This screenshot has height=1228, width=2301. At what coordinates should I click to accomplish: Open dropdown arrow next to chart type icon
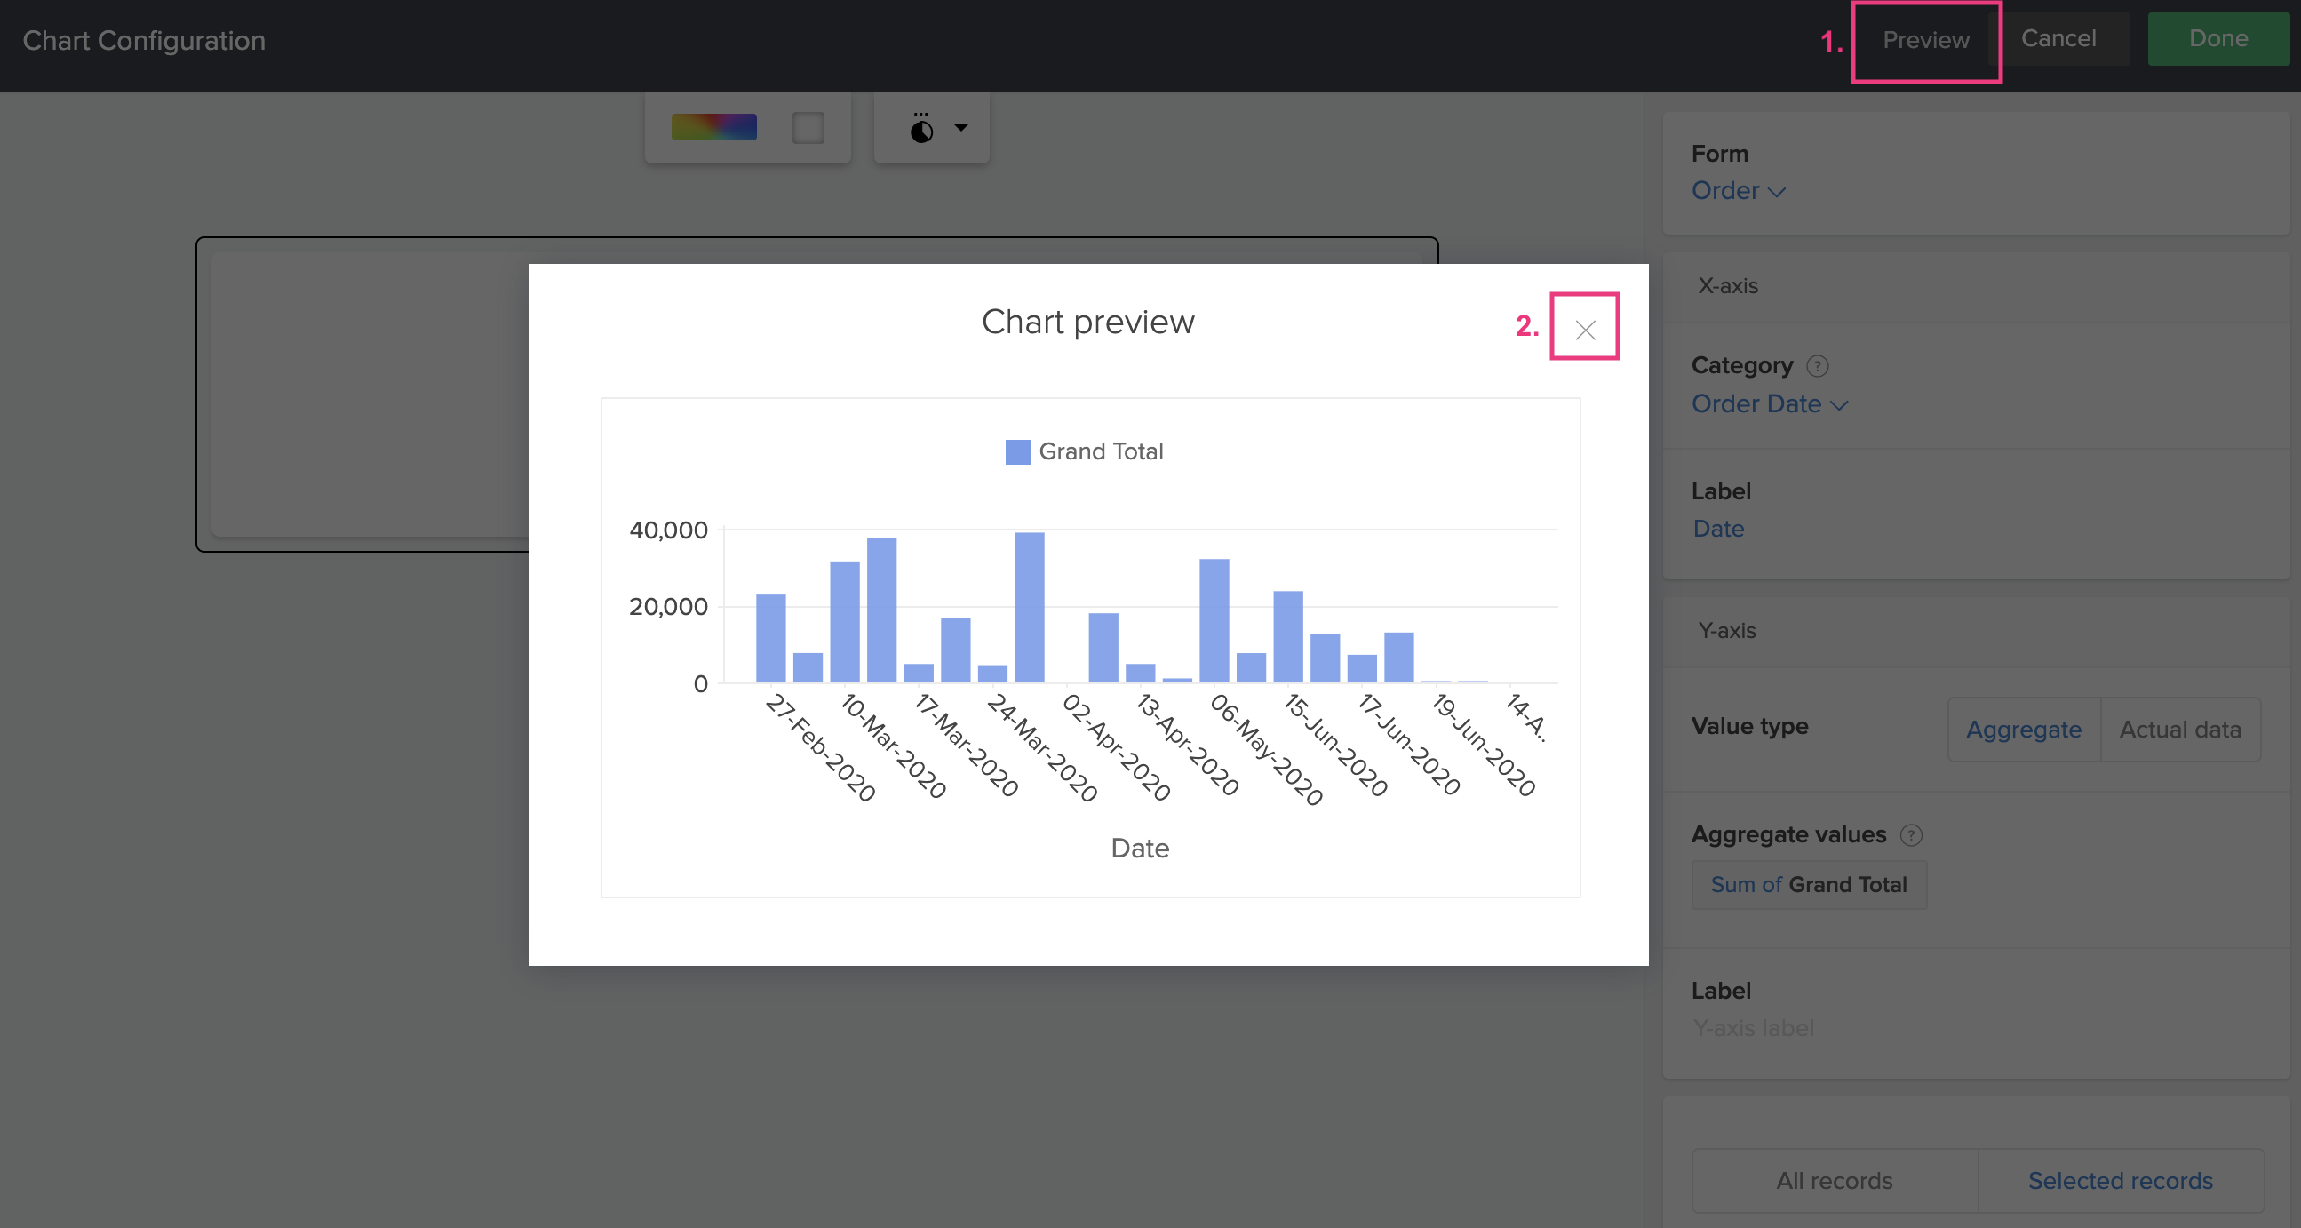click(961, 128)
